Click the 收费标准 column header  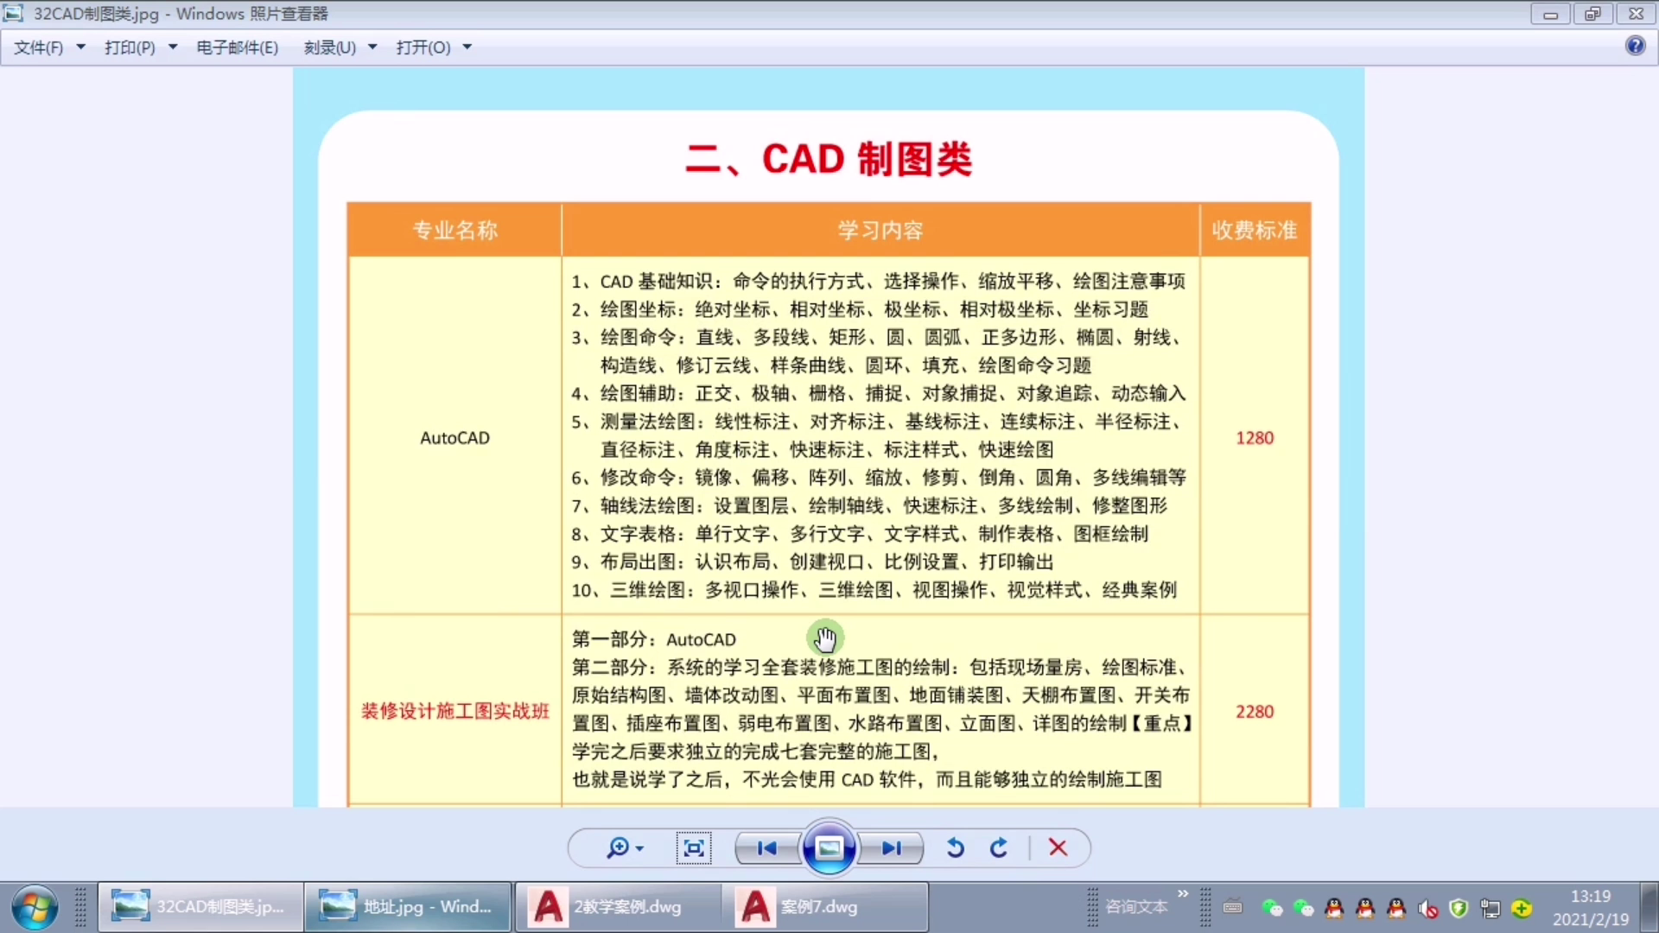tap(1255, 231)
